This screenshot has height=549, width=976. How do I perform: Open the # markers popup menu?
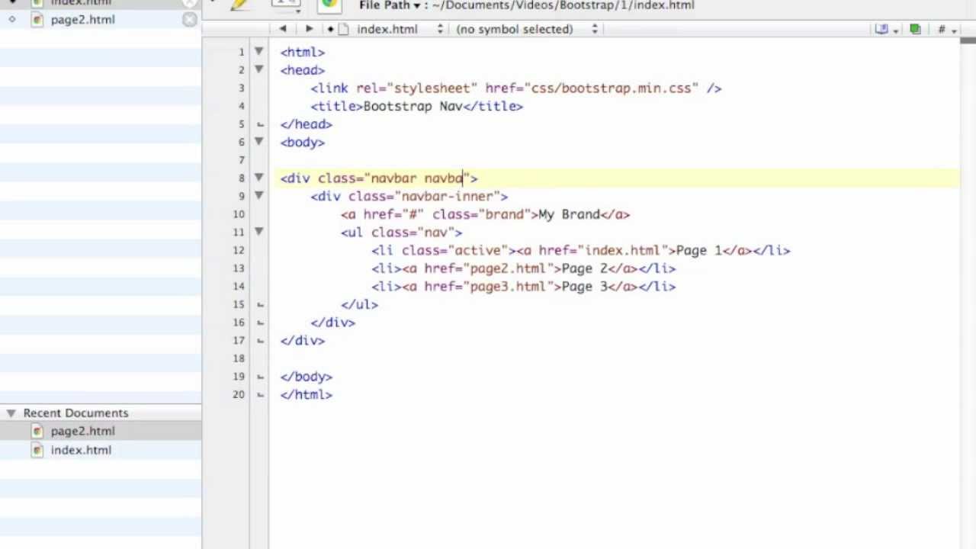[946, 29]
